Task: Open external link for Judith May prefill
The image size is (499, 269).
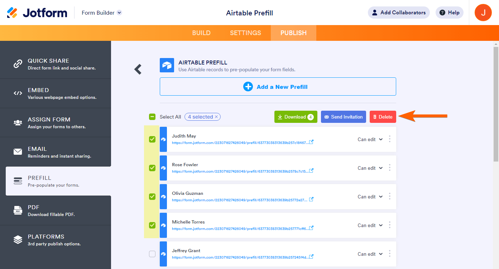Action: click(x=311, y=142)
